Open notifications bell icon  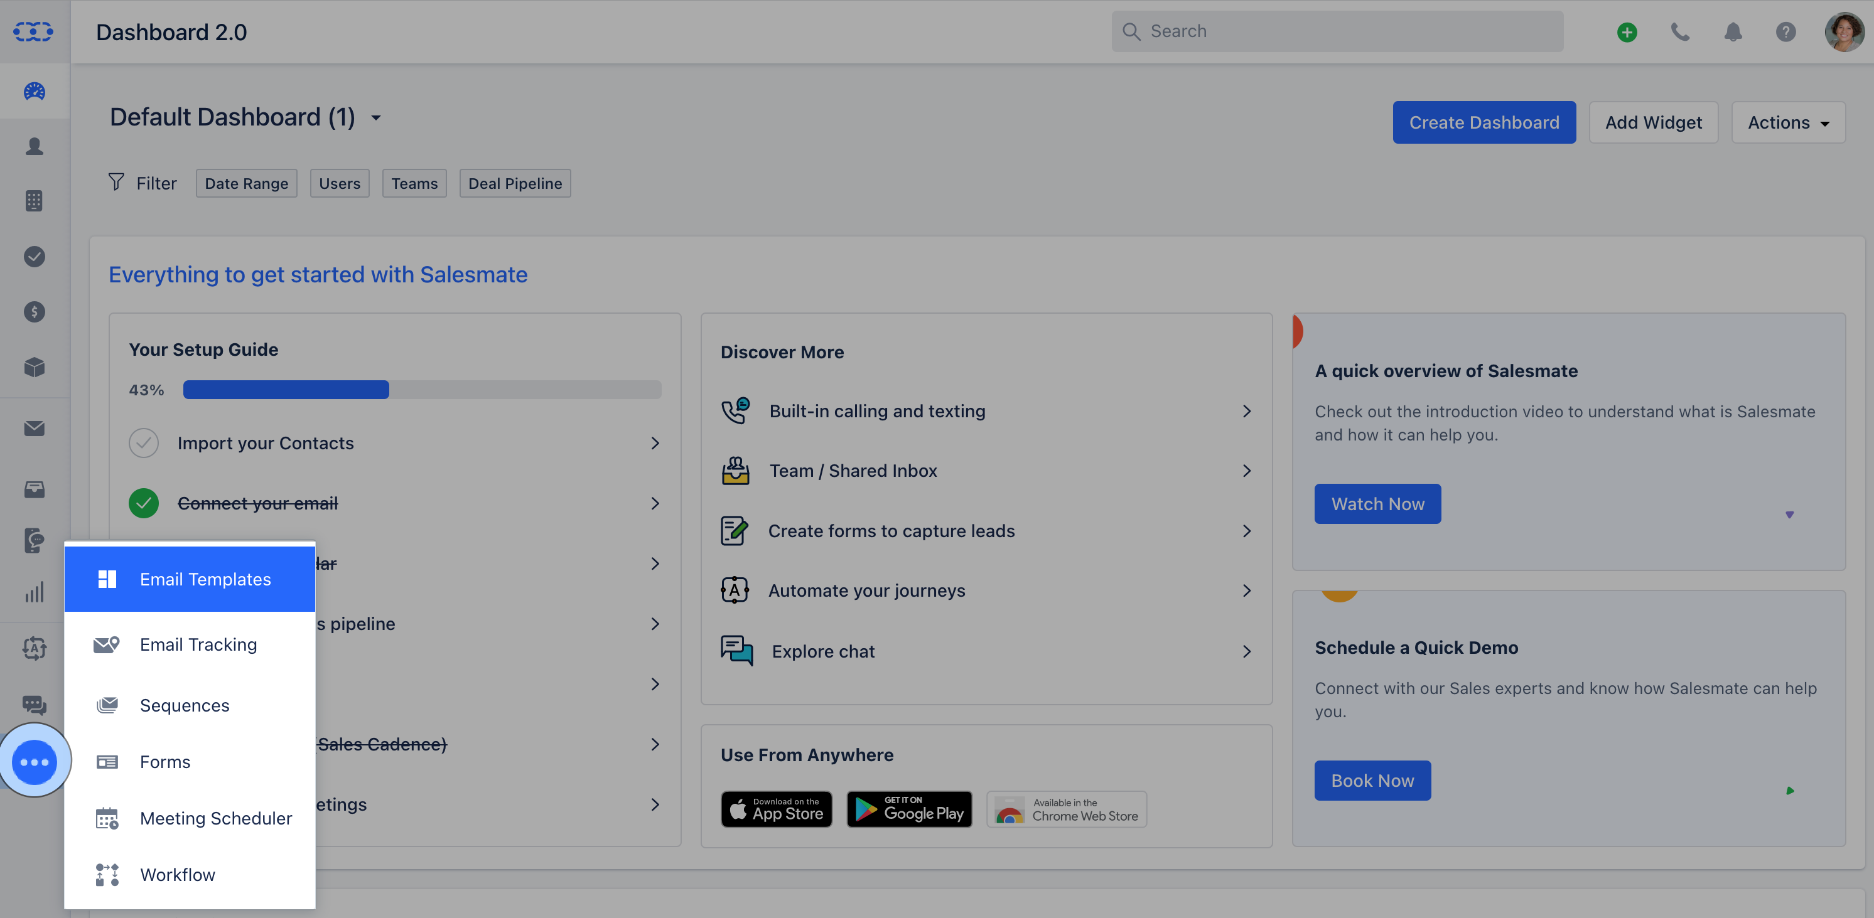point(1733,32)
